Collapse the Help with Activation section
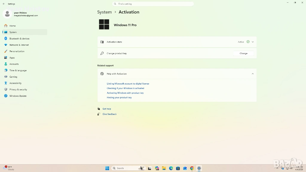 (253, 74)
